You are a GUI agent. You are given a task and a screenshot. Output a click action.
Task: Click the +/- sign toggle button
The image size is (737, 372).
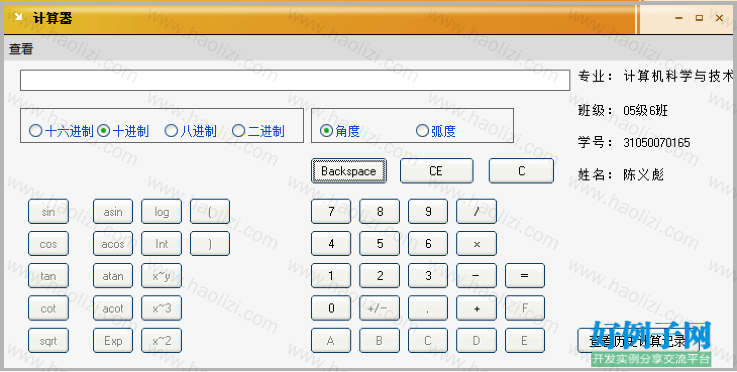click(380, 308)
